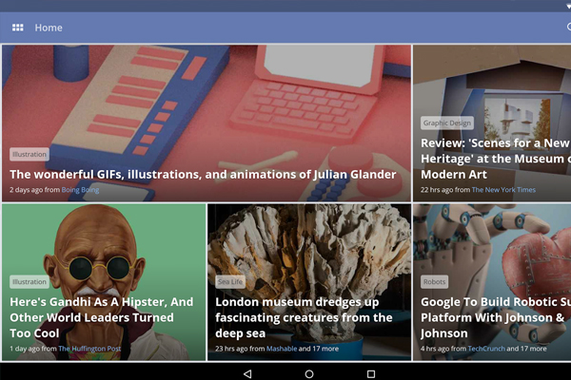
Task: Select the Illustration tag on Gandhi story
Action: coord(30,281)
